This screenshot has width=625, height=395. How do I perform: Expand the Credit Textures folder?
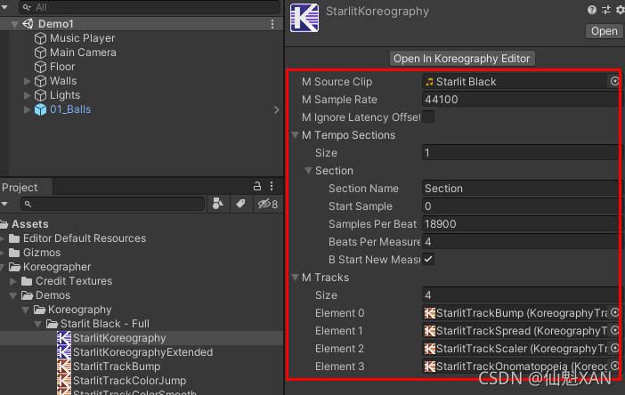point(12,281)
